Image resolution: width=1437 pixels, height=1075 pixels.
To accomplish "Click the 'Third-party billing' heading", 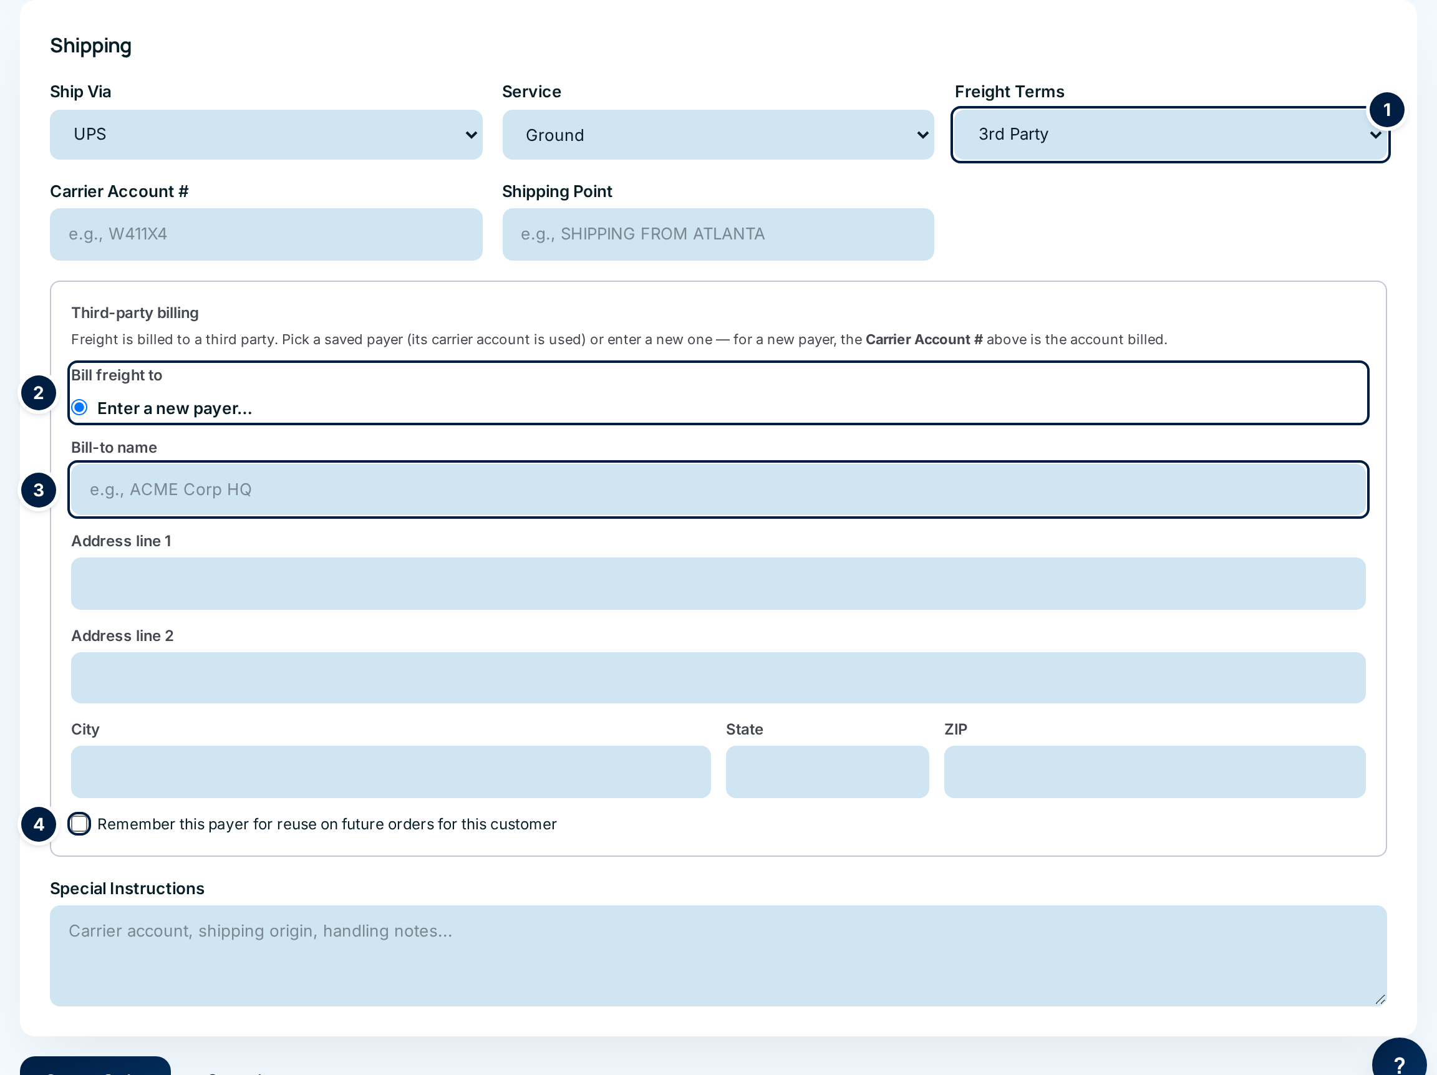I will coord(135,313).
